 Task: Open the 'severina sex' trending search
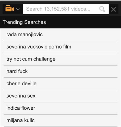click(60, 96)
